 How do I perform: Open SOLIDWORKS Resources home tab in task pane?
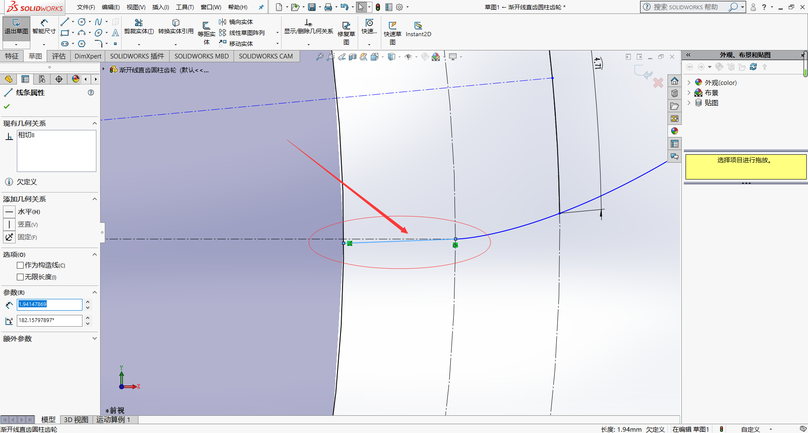pyautogui.click(x=675, y=81)
